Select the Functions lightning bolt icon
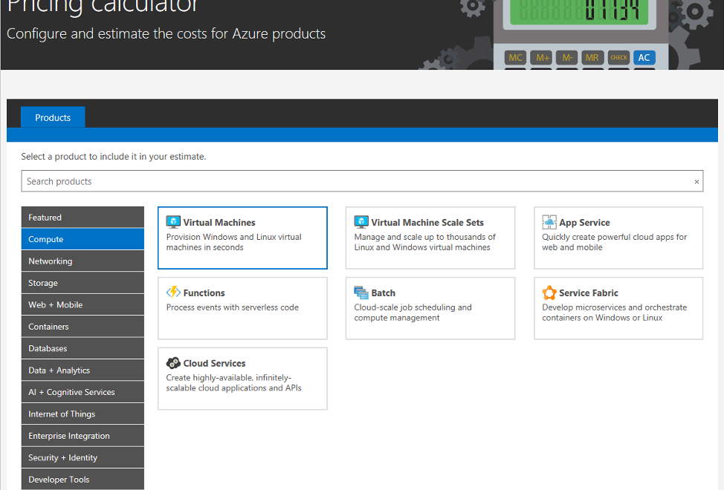Screen dimensions: 724x490 (x=173, y=292)
